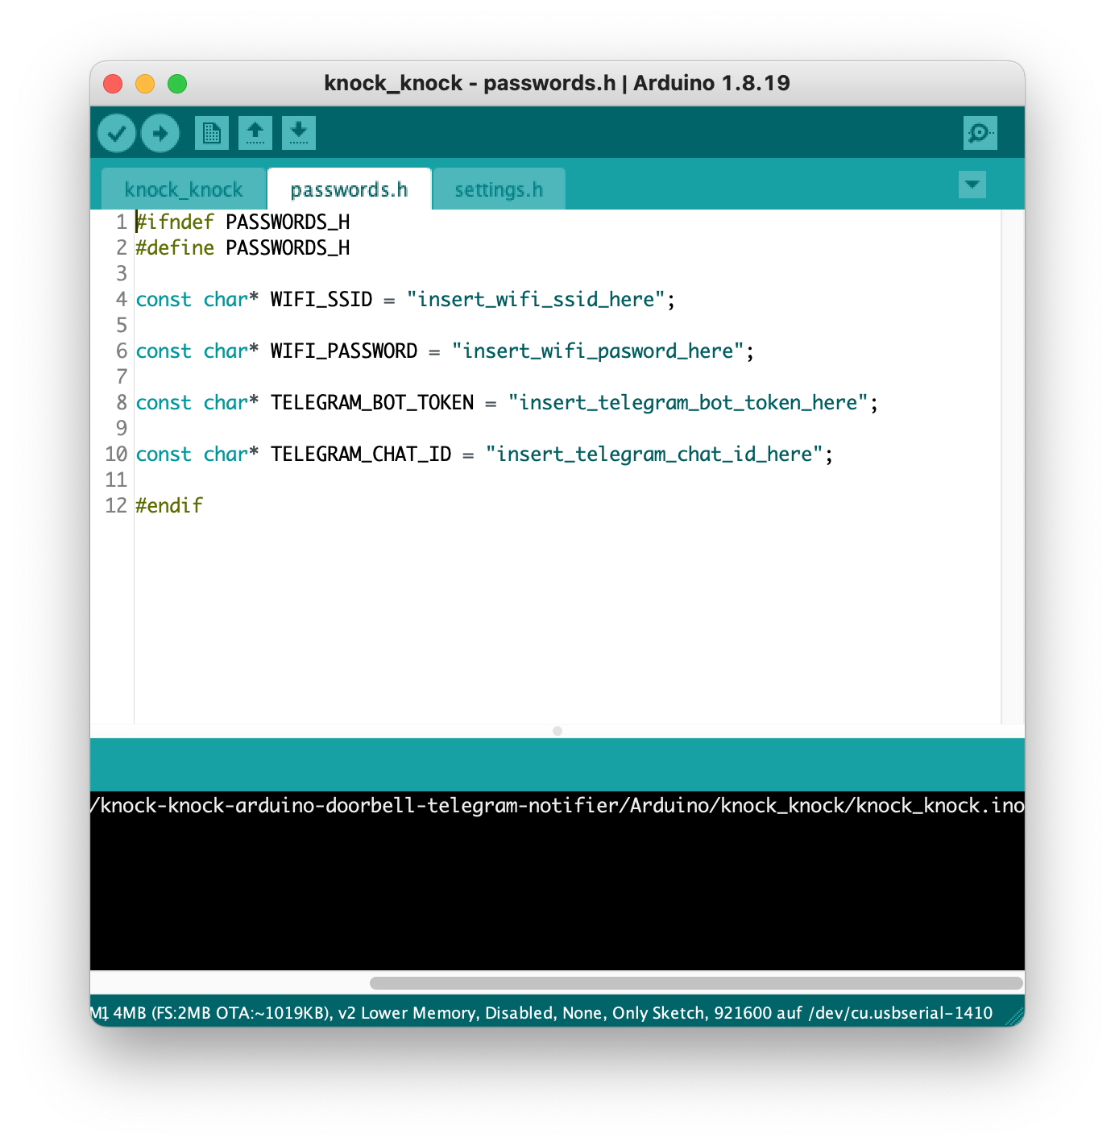Save the sketch using the toolbar icon
This screenshot has height=1146, width=1115.
298,132
